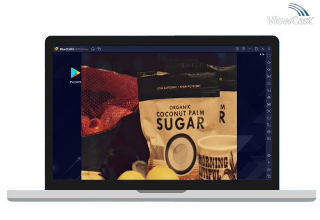Enter fullscreen mode from side toolbar
Viewport: 320px width, 220px height.
point(269,56)
